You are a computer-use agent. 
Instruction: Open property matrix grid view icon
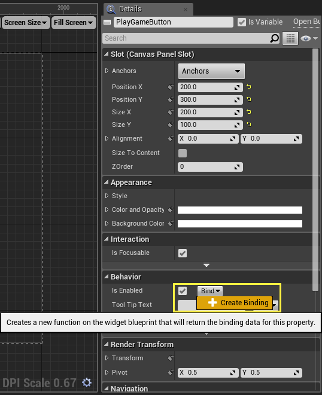290,38
